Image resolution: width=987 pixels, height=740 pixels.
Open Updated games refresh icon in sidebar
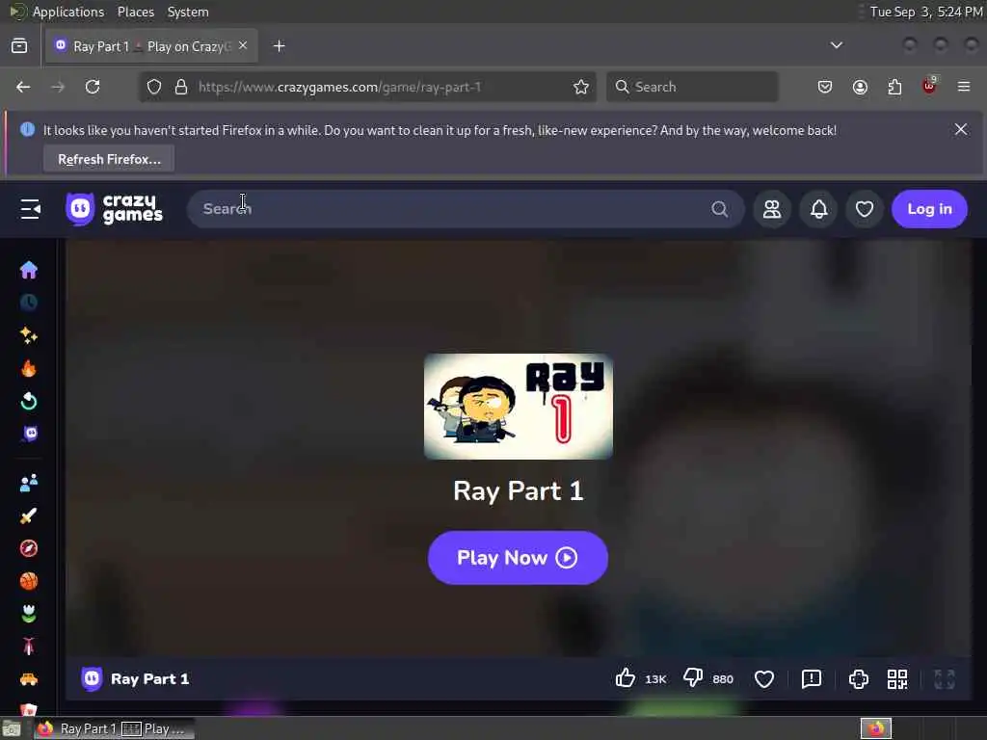(29, 401)
